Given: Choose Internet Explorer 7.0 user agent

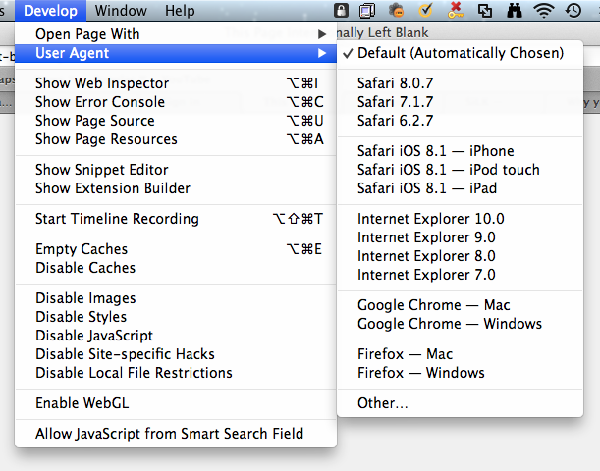Looking at the screenshot, I should pyautogui.click(x=460, y=275).
